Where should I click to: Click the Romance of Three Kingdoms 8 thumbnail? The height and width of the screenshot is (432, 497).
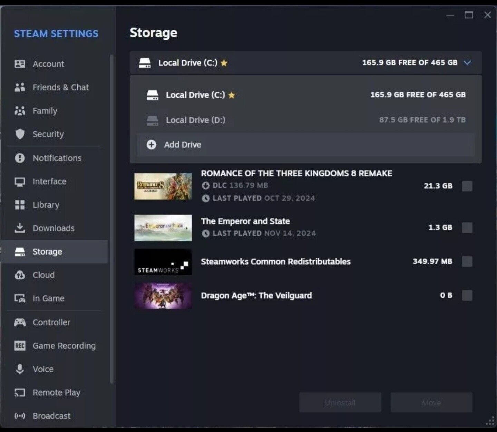click(163, 186)
